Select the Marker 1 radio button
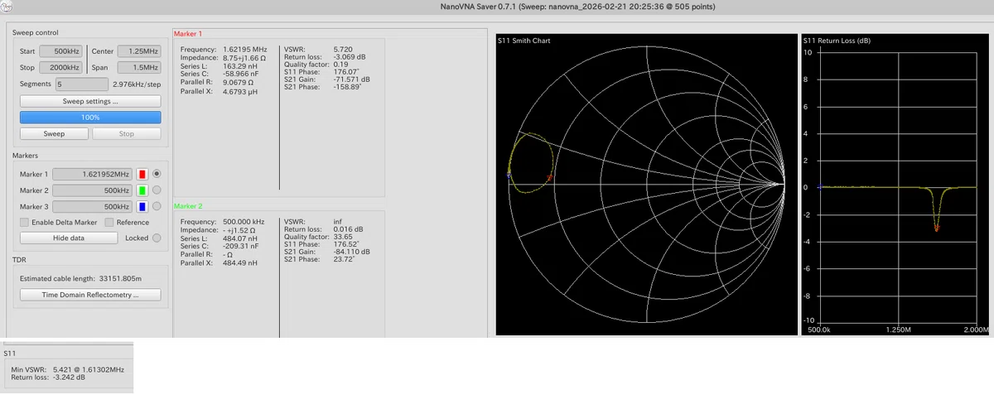 pyautogui.click(x=157, y=174)
